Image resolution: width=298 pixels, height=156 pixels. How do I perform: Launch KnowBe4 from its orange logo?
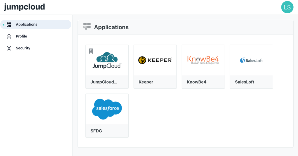[x=203, y=60]
